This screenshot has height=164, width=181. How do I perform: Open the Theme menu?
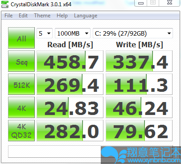(x=42, y=16)
